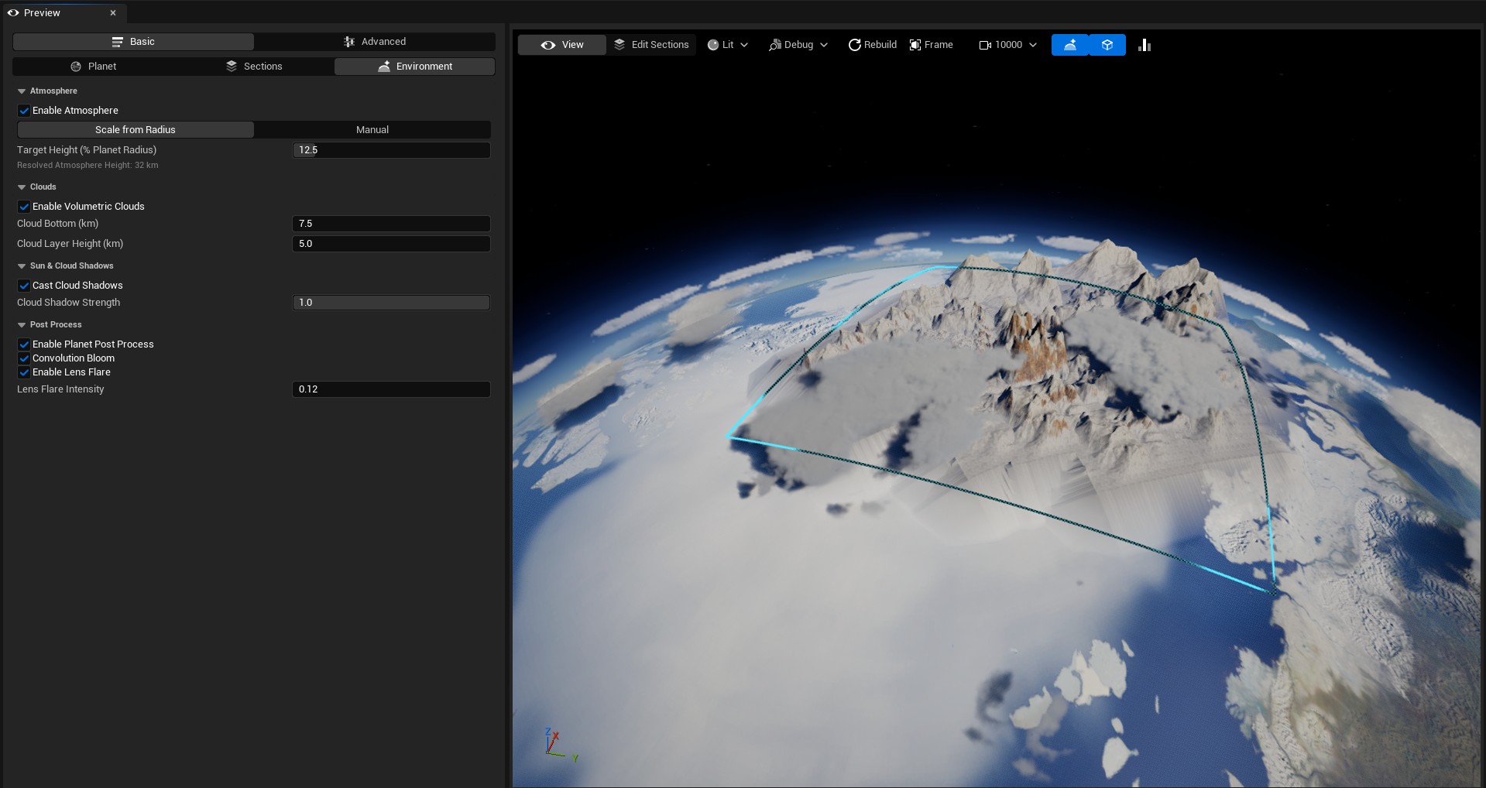Toggle Convolution Bloom checkbox

(24, 358)
